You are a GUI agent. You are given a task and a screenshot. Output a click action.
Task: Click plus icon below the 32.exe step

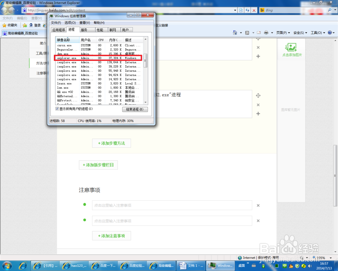point(258,114)
